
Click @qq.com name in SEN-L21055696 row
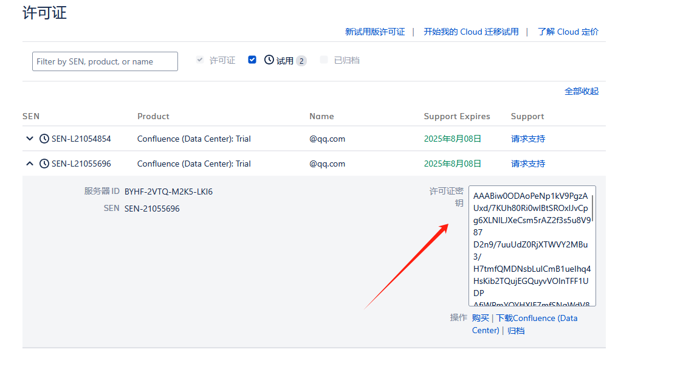[327, 164]
